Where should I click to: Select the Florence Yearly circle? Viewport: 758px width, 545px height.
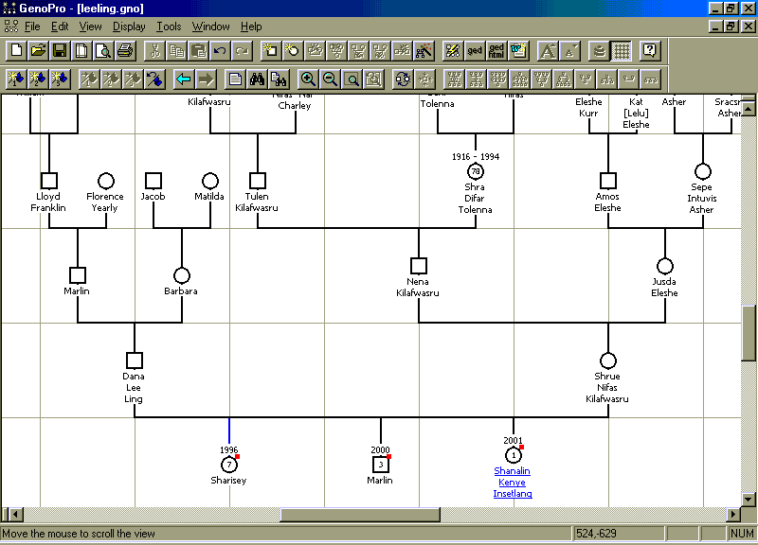click(x=106, y=181)
